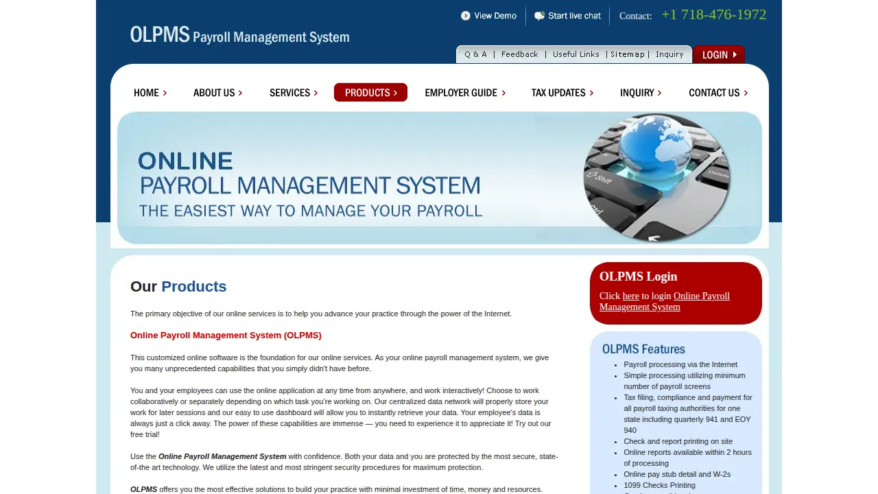Open the Sitemap link
This screenshot has width=878, height=494.
click(628, 54)
